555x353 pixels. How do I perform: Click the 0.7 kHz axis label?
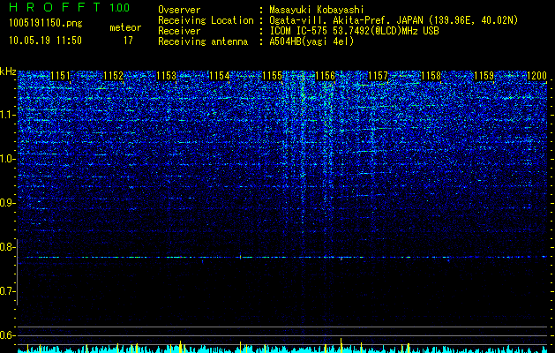(x=8, y=291)
